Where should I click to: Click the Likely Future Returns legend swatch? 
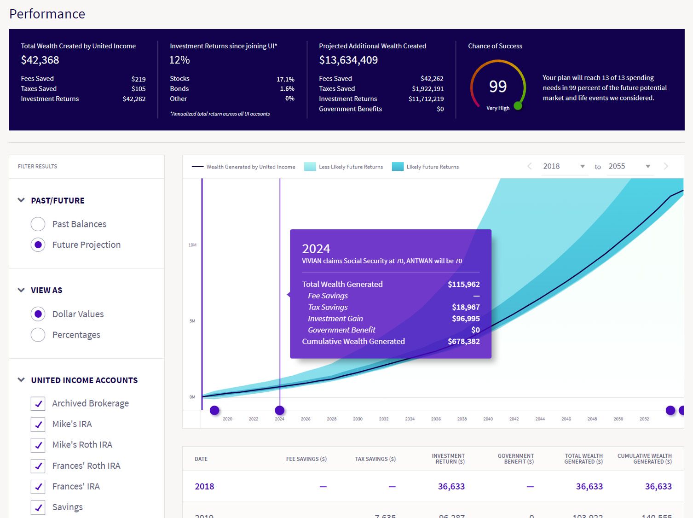(x=398, y=167)
